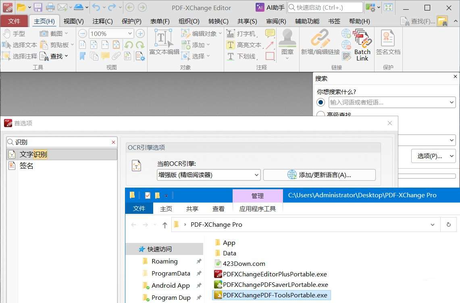
Task: Click Add/Update Languages (添加/更新语言) button
Action: pos(319,175)
